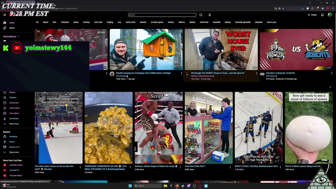Open the Josh Doan goal short

pyautogui.click(x=259, y=128)
